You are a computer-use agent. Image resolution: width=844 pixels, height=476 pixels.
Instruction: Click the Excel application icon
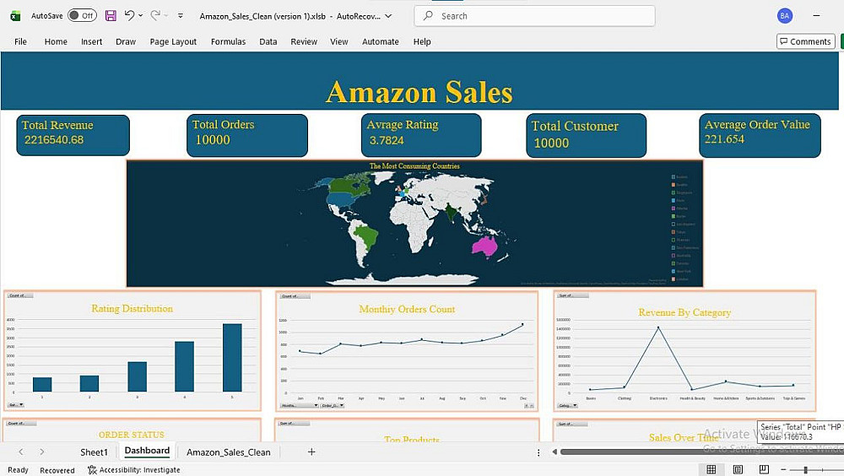pyautogui.click(x=15, y=16)
